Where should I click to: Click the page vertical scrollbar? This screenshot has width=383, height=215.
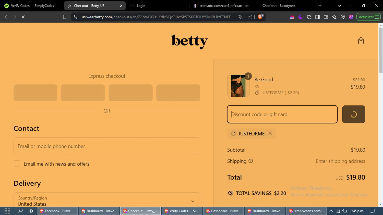click(381, 50)
